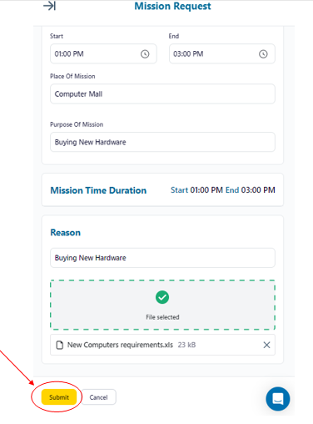Click the document icon beside the attached file
The width and height of the screenshot is (313, 424).
pos(60,345)
